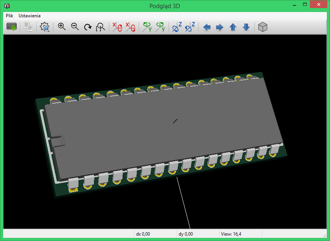Move view right with blue arrow
Viewport: 330px width, 241px height.
(220, 27)
